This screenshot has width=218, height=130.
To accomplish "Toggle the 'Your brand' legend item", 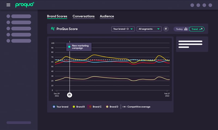I will tap(60, 107).
